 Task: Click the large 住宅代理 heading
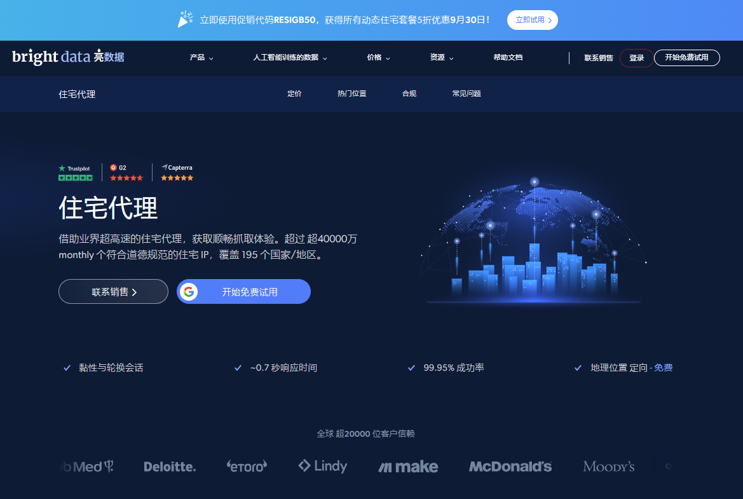108,208
